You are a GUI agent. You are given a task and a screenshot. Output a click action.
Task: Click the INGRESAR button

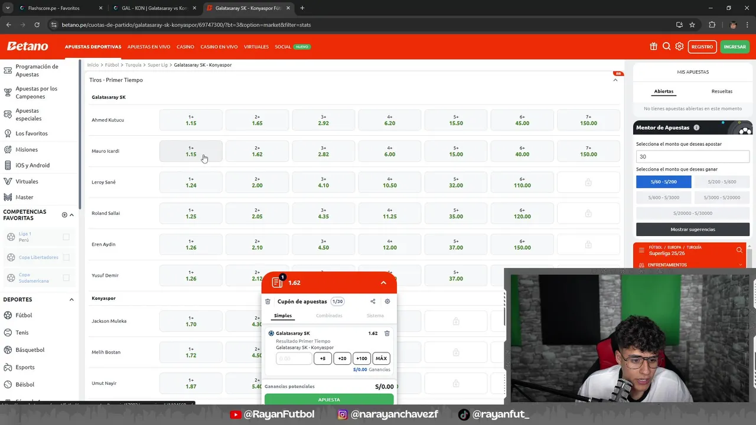[735, 47]
